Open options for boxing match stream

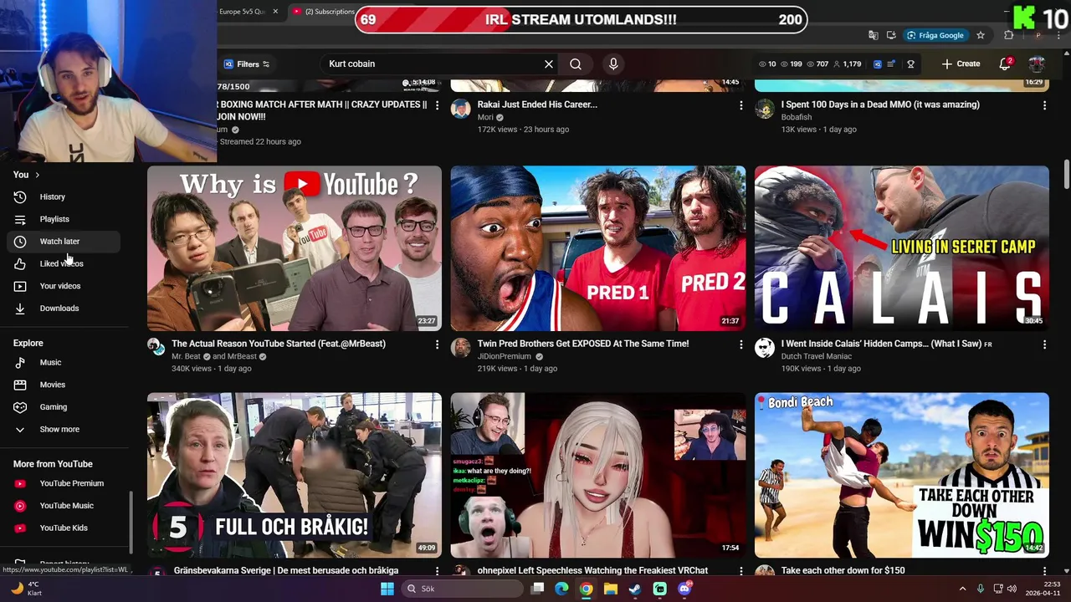point(437,105)
